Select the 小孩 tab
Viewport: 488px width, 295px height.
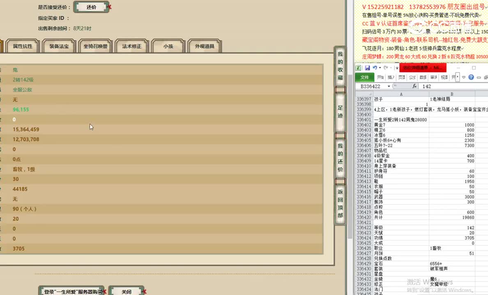point(168,47)
